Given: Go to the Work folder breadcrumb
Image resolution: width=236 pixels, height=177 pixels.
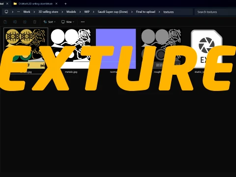Looking at the screenshot, I should click(x=27, y=12).
